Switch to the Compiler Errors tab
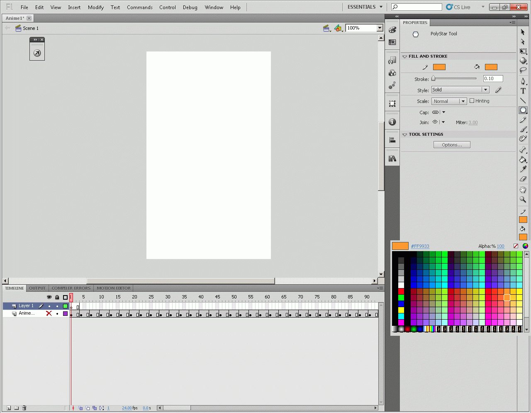Viewport: 531px width, 413px height. click(x=71, y=288)
